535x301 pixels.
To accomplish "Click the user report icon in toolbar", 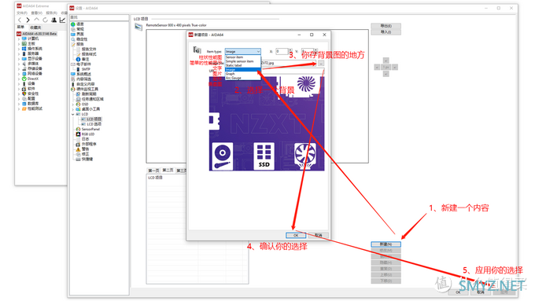I will [x=54, y=20].
